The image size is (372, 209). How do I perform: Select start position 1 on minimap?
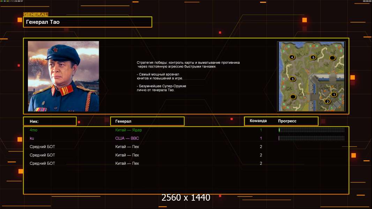coord(334,95)
